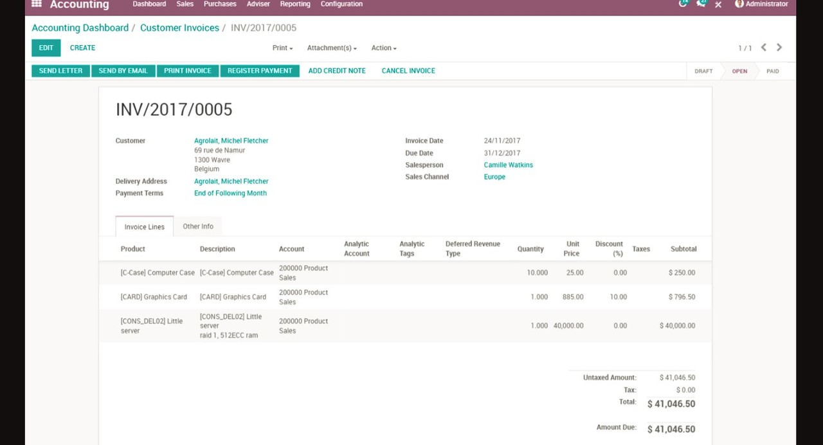This screenshot has height=445, width=823.
Task: Click the Register Payment button
Action: pyautogui.click(x=260, y=71)
